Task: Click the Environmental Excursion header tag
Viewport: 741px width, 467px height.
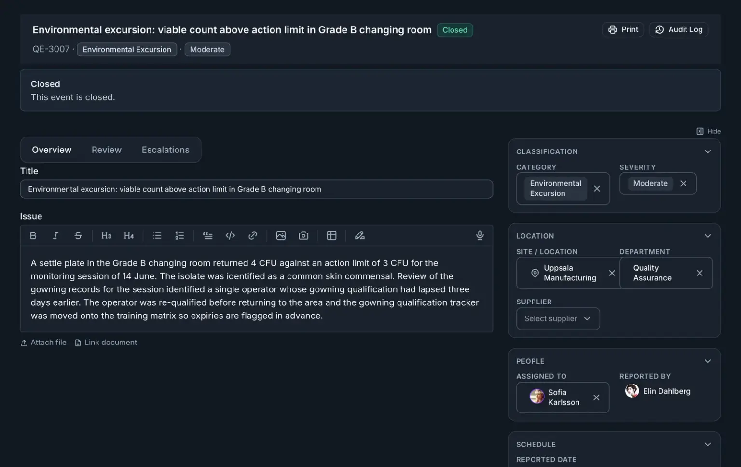Action: coord(127,50)
